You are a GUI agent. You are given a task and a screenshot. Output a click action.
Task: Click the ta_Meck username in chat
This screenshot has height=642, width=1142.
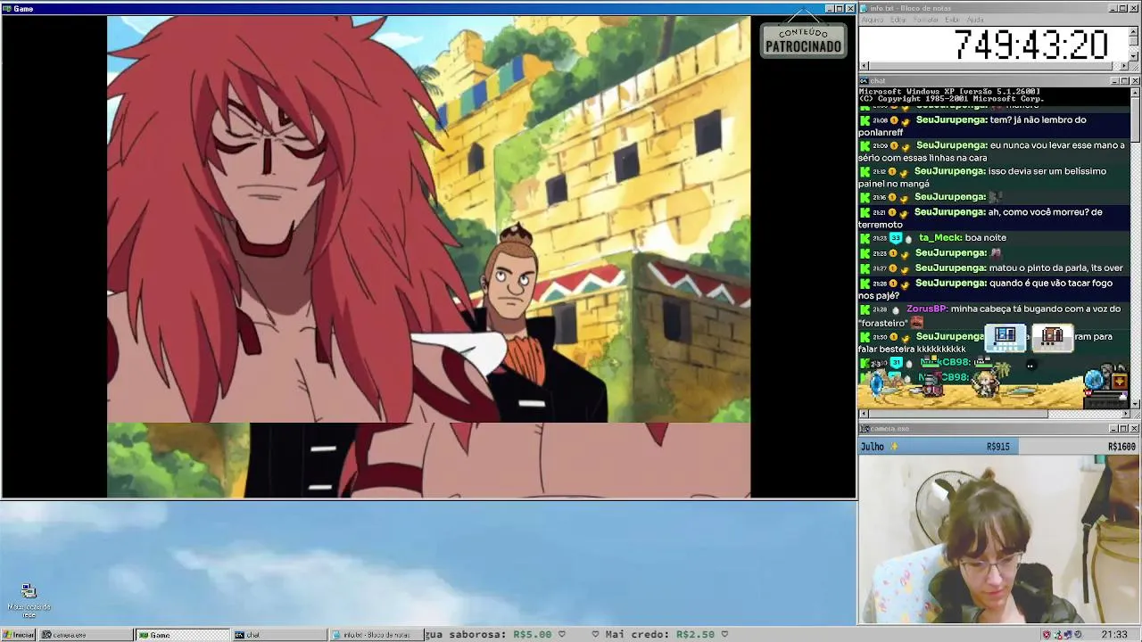(939, 238)
